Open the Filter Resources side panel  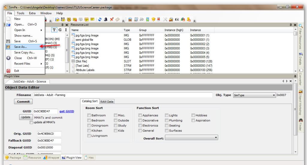(x=300, y=36)
